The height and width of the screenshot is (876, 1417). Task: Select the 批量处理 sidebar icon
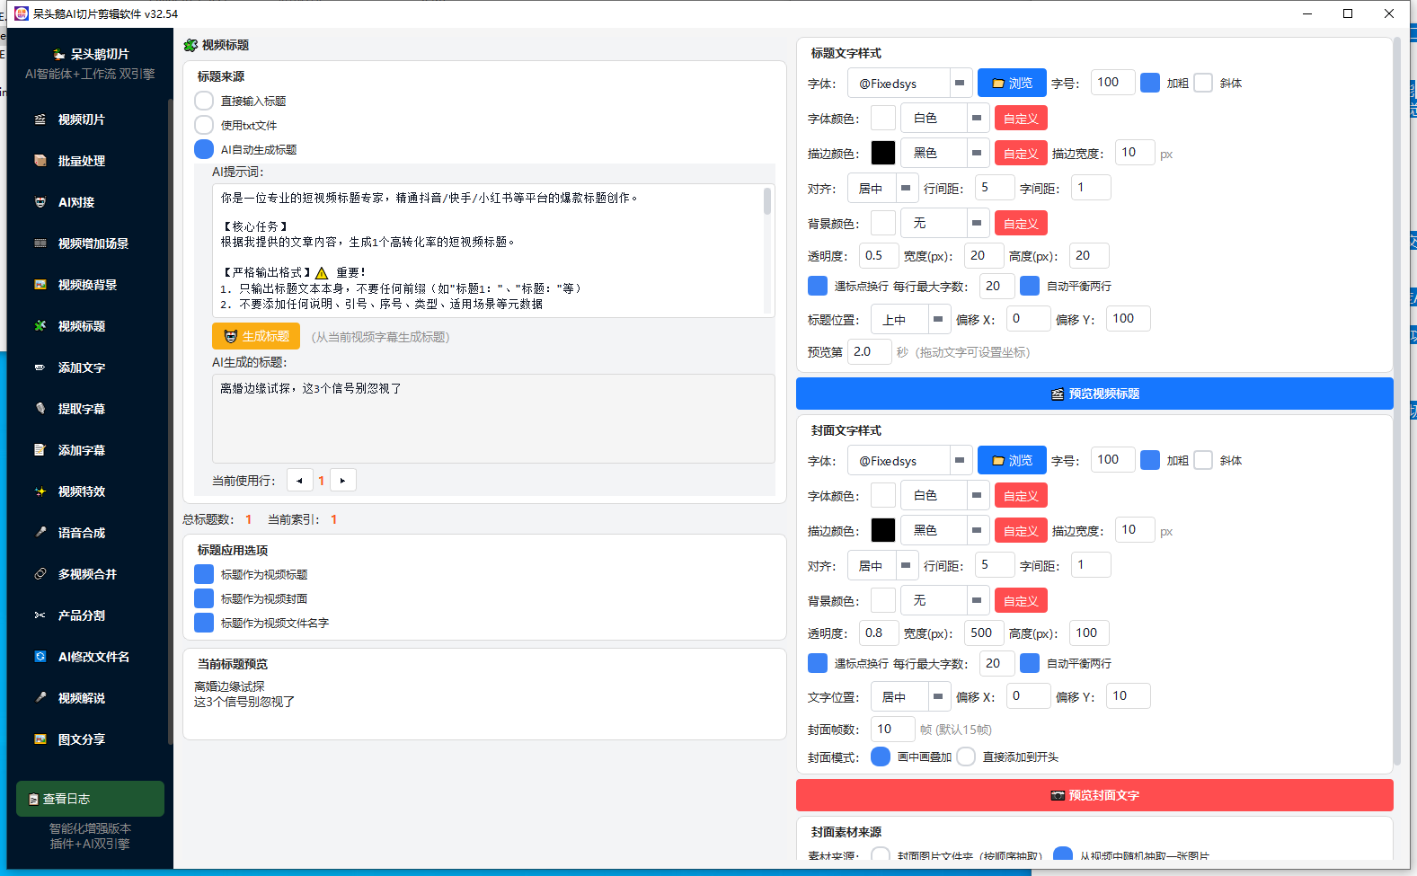coord(40,161)
